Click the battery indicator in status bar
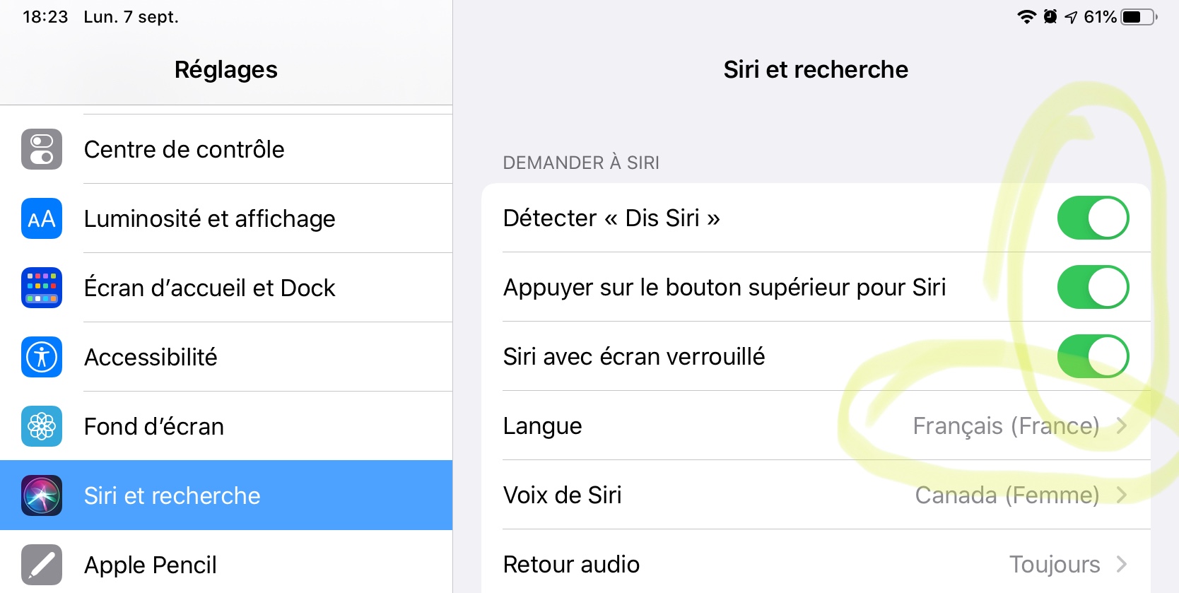1179x593 pixels. tap(1137, 17)
